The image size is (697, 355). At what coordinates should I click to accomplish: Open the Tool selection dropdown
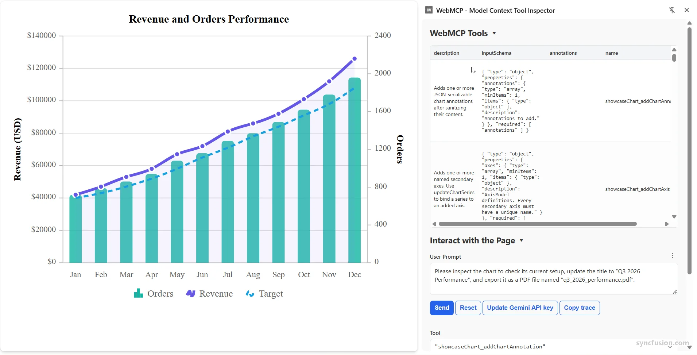pyautogui.click(x=554, y=346)
